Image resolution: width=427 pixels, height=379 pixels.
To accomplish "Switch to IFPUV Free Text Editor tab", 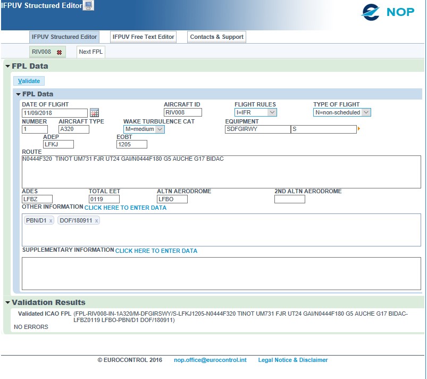I will click(x=143, y=37).
